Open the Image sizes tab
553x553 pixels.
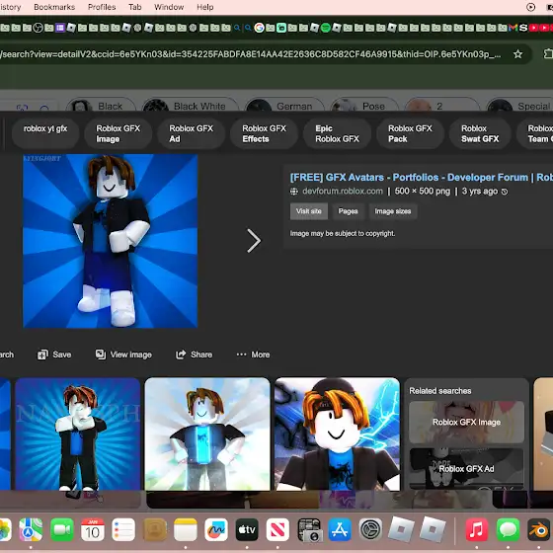[x=393, y=211]
